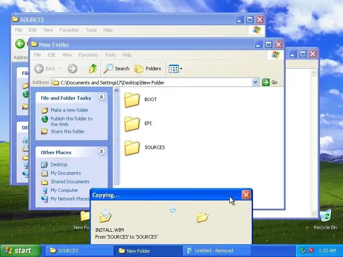Maximize the New Folder window
This screenshot has width=343, height=257.
tap(268, 45)
